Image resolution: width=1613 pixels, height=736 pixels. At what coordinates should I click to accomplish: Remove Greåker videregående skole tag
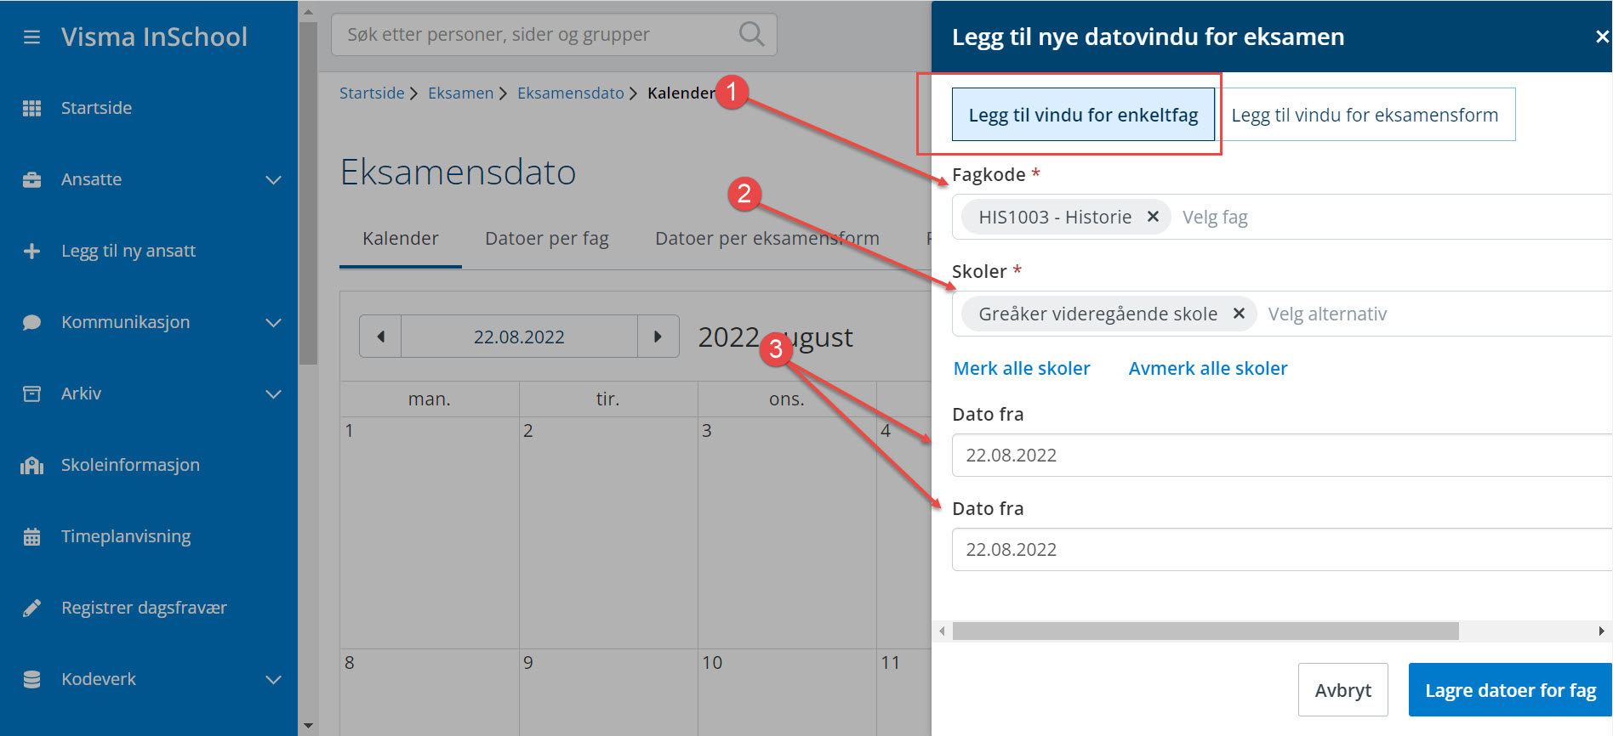tap(1239, 314)
